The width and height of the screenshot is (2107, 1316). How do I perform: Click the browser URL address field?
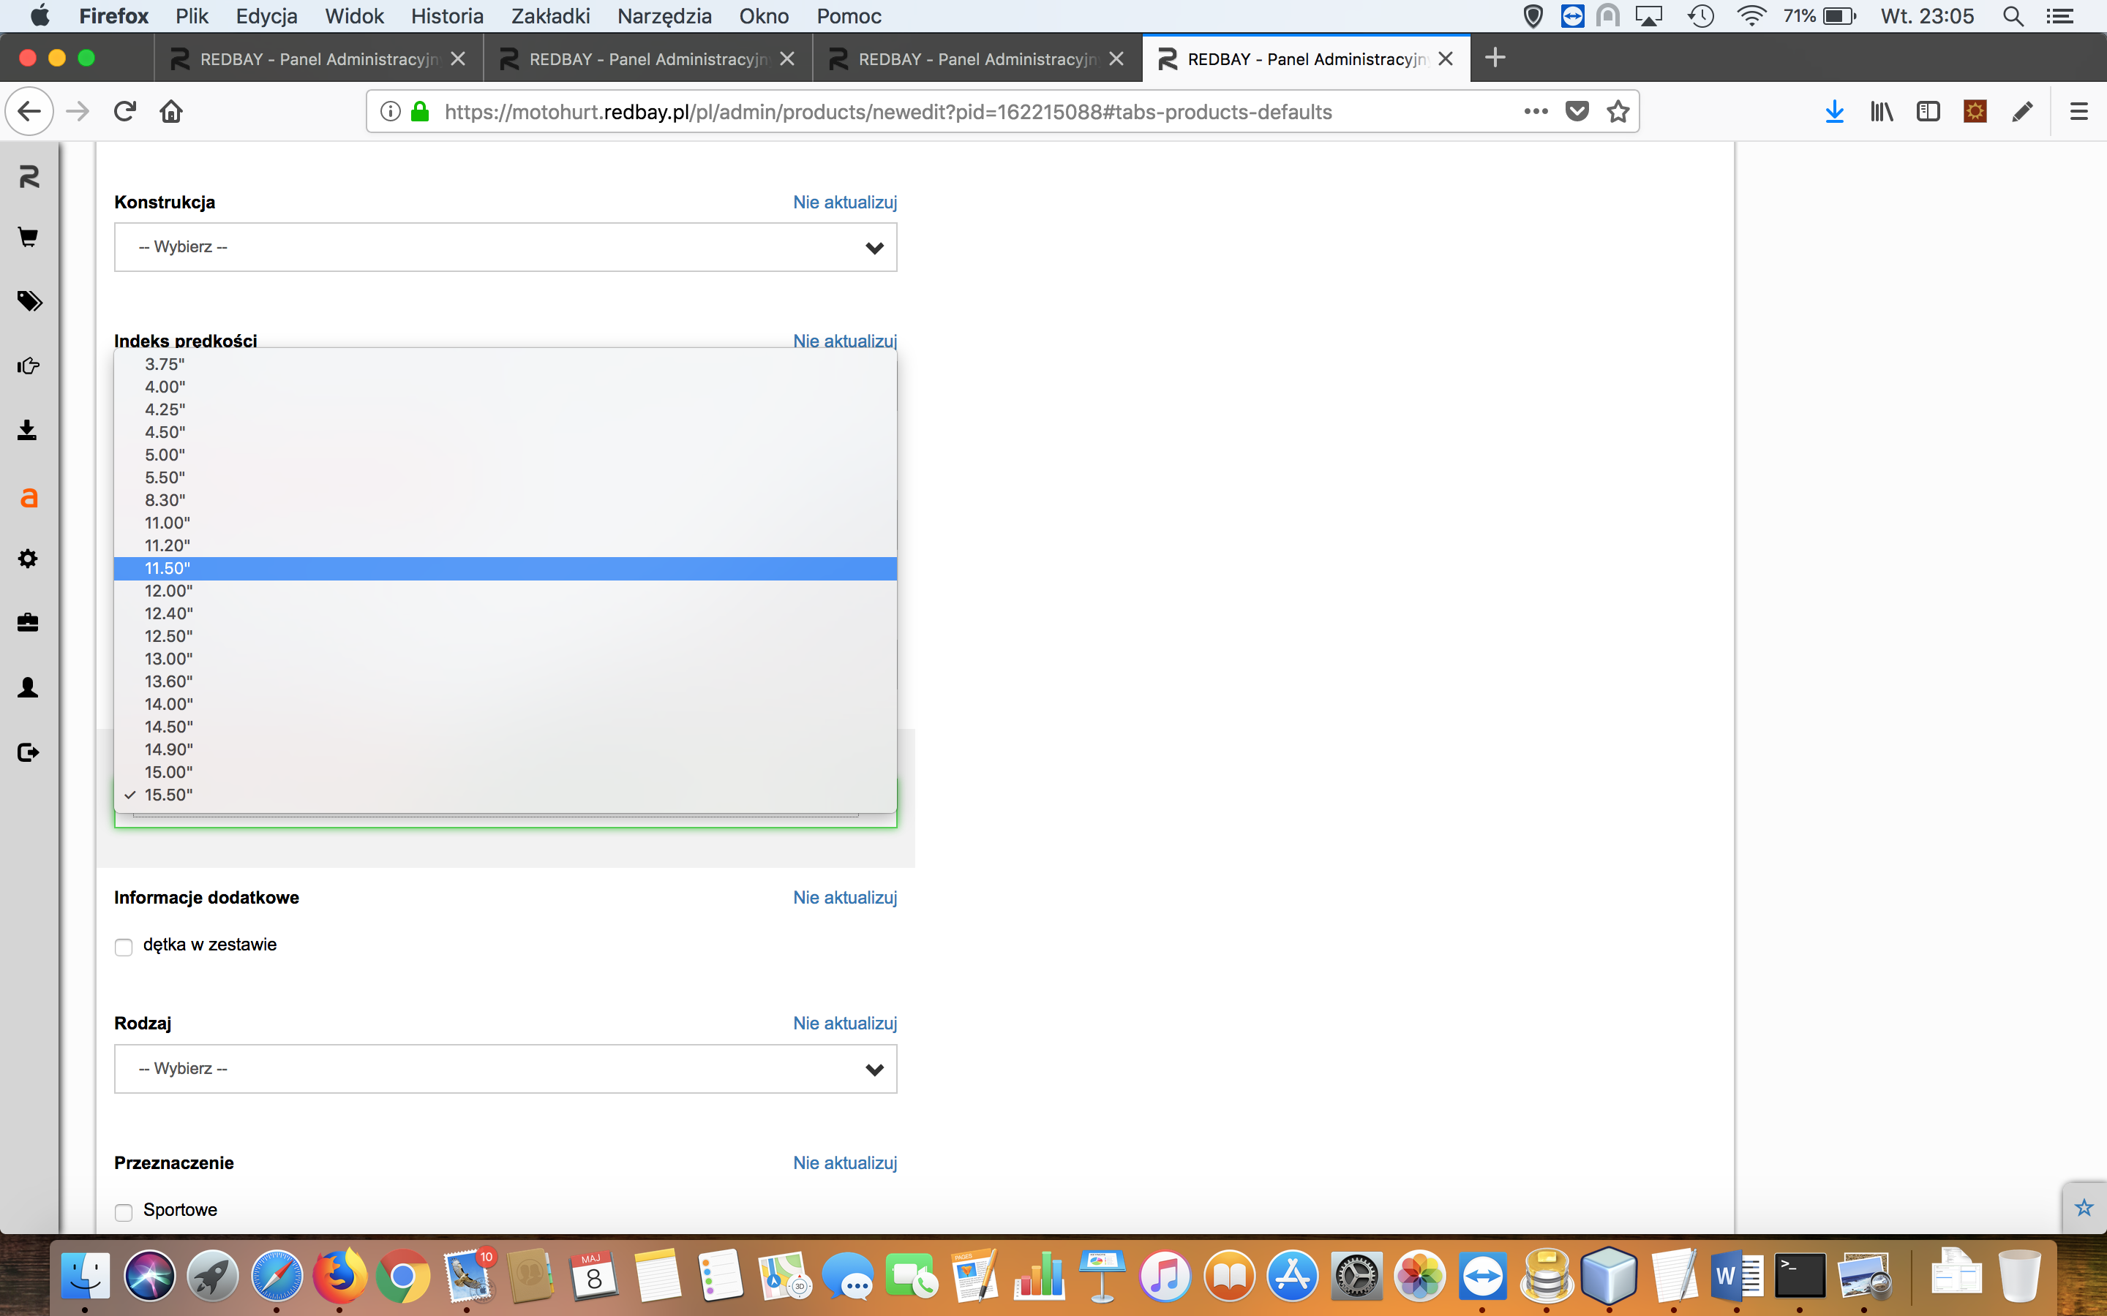[x=888, y=111]
